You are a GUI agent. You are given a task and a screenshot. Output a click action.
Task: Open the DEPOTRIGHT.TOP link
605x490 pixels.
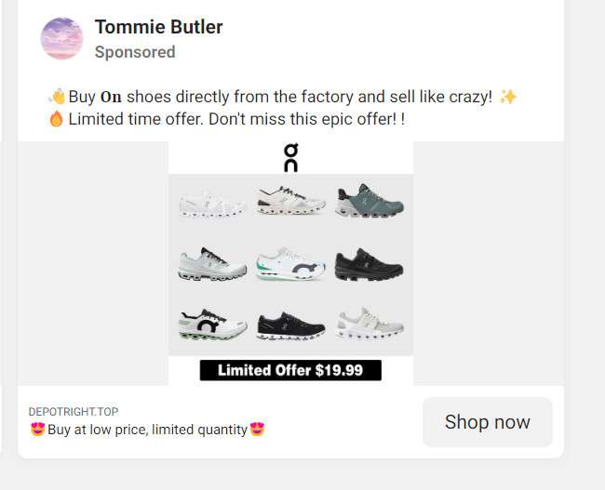(74, 411)
